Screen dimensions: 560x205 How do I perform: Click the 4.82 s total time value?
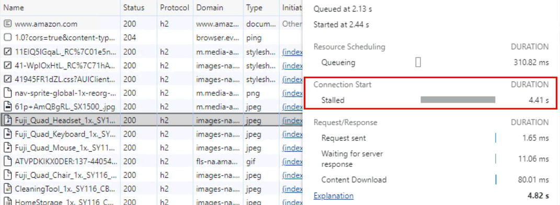[x=538, y=196]
